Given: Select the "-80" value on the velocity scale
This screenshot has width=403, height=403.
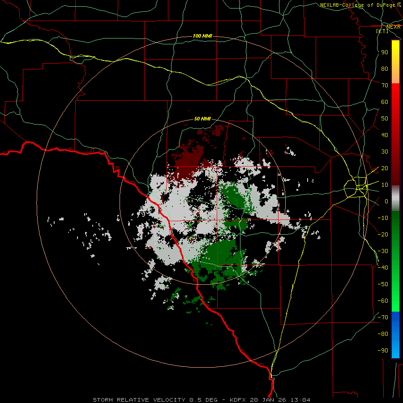Looking at the screenshot, I should pos(383,334).
